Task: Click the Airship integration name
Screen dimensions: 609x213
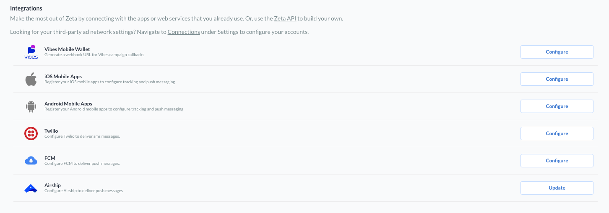Action: coord(52,185)
